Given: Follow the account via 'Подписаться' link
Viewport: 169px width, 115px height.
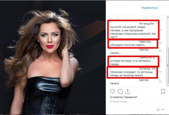Looking at the screenshot, I should tap(149, 8).
